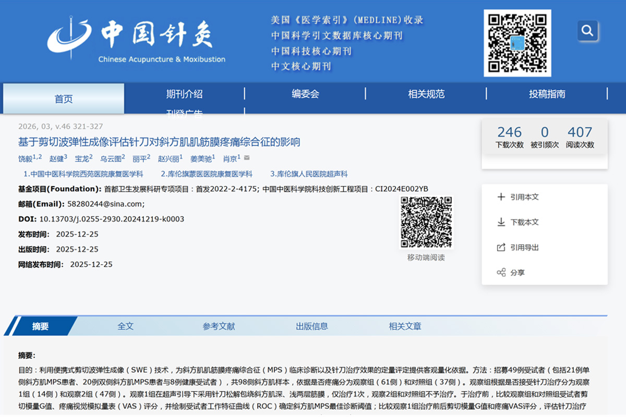The height and width of the screenshot is (417, 626).
Task: Click the 引用本文 link
Action: (x=525, y=197)
